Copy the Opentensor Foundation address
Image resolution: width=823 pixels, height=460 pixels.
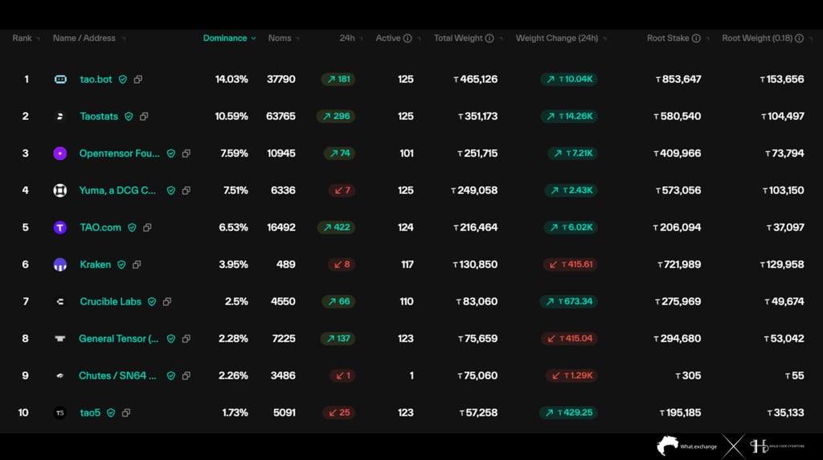tap(186, 154)
